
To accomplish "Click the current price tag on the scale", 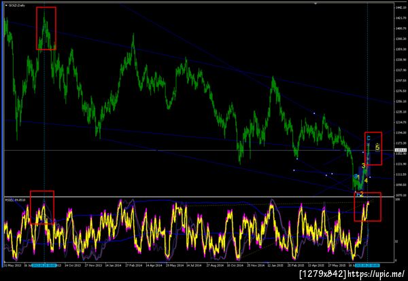I will pos(399,150).
